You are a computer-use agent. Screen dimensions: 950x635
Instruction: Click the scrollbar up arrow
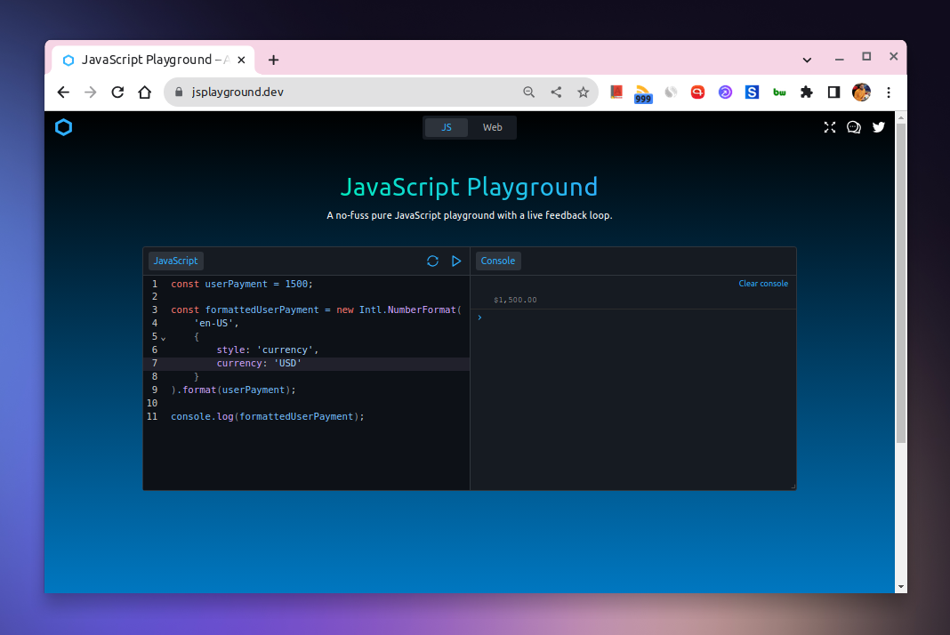click(901, 117)
